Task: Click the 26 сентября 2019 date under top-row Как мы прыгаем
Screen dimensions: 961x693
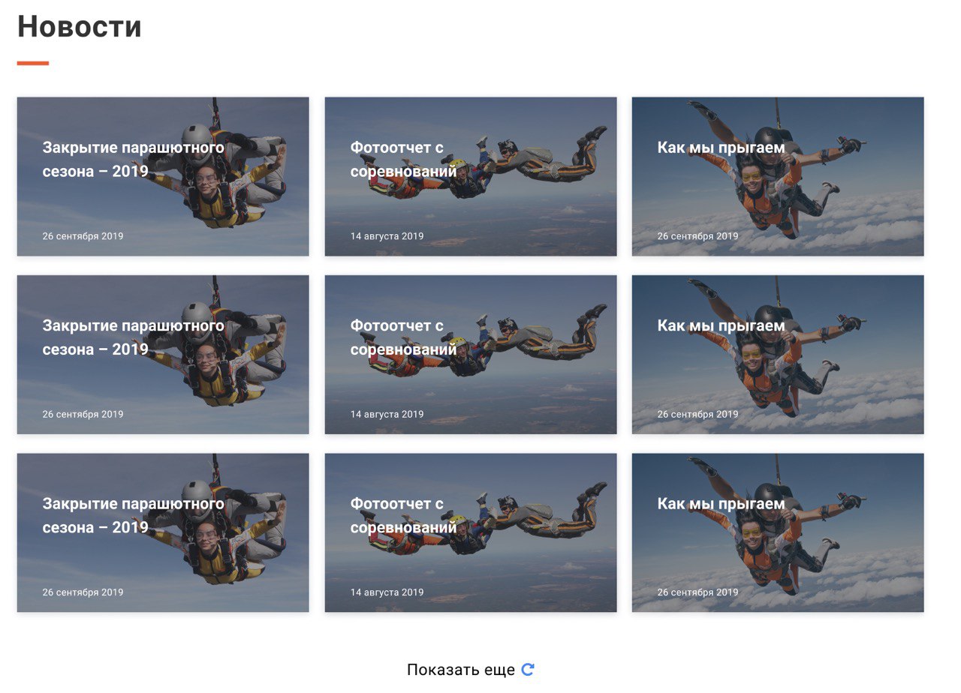Action: (x=697, y=236)
